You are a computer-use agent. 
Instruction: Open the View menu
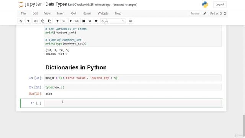coord(47,13)
